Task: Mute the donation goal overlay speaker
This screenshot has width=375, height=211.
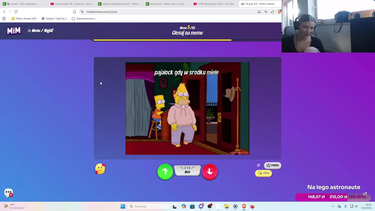Action: (365, 194)
